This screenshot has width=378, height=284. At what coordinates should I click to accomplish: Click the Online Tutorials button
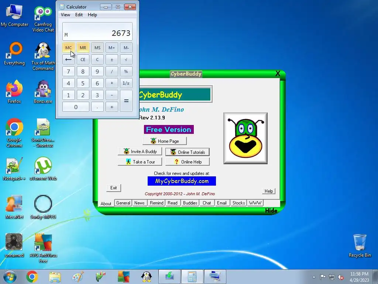click(187, 152)
